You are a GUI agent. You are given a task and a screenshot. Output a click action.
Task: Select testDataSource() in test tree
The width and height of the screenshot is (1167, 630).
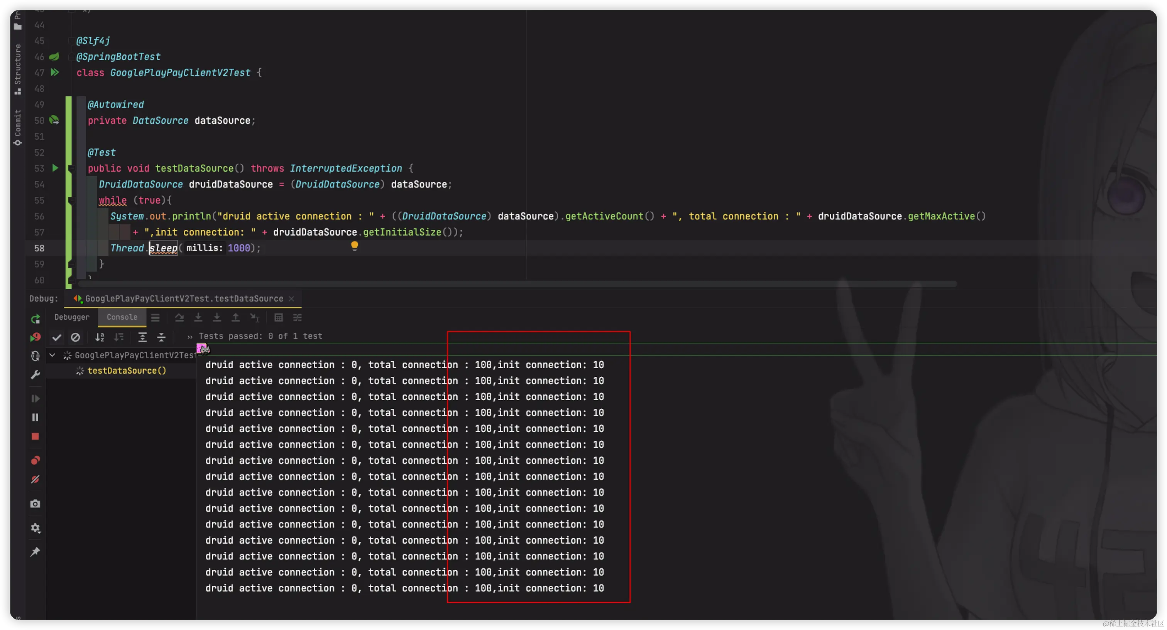[127, 371]
